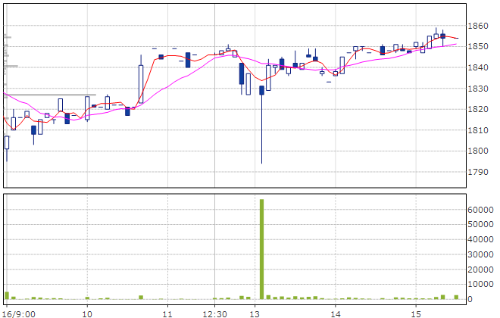The width and height of the screenshot is (500, 318).
Task: Select the candlestick with the long lower wick
Action: pos(262,125)
